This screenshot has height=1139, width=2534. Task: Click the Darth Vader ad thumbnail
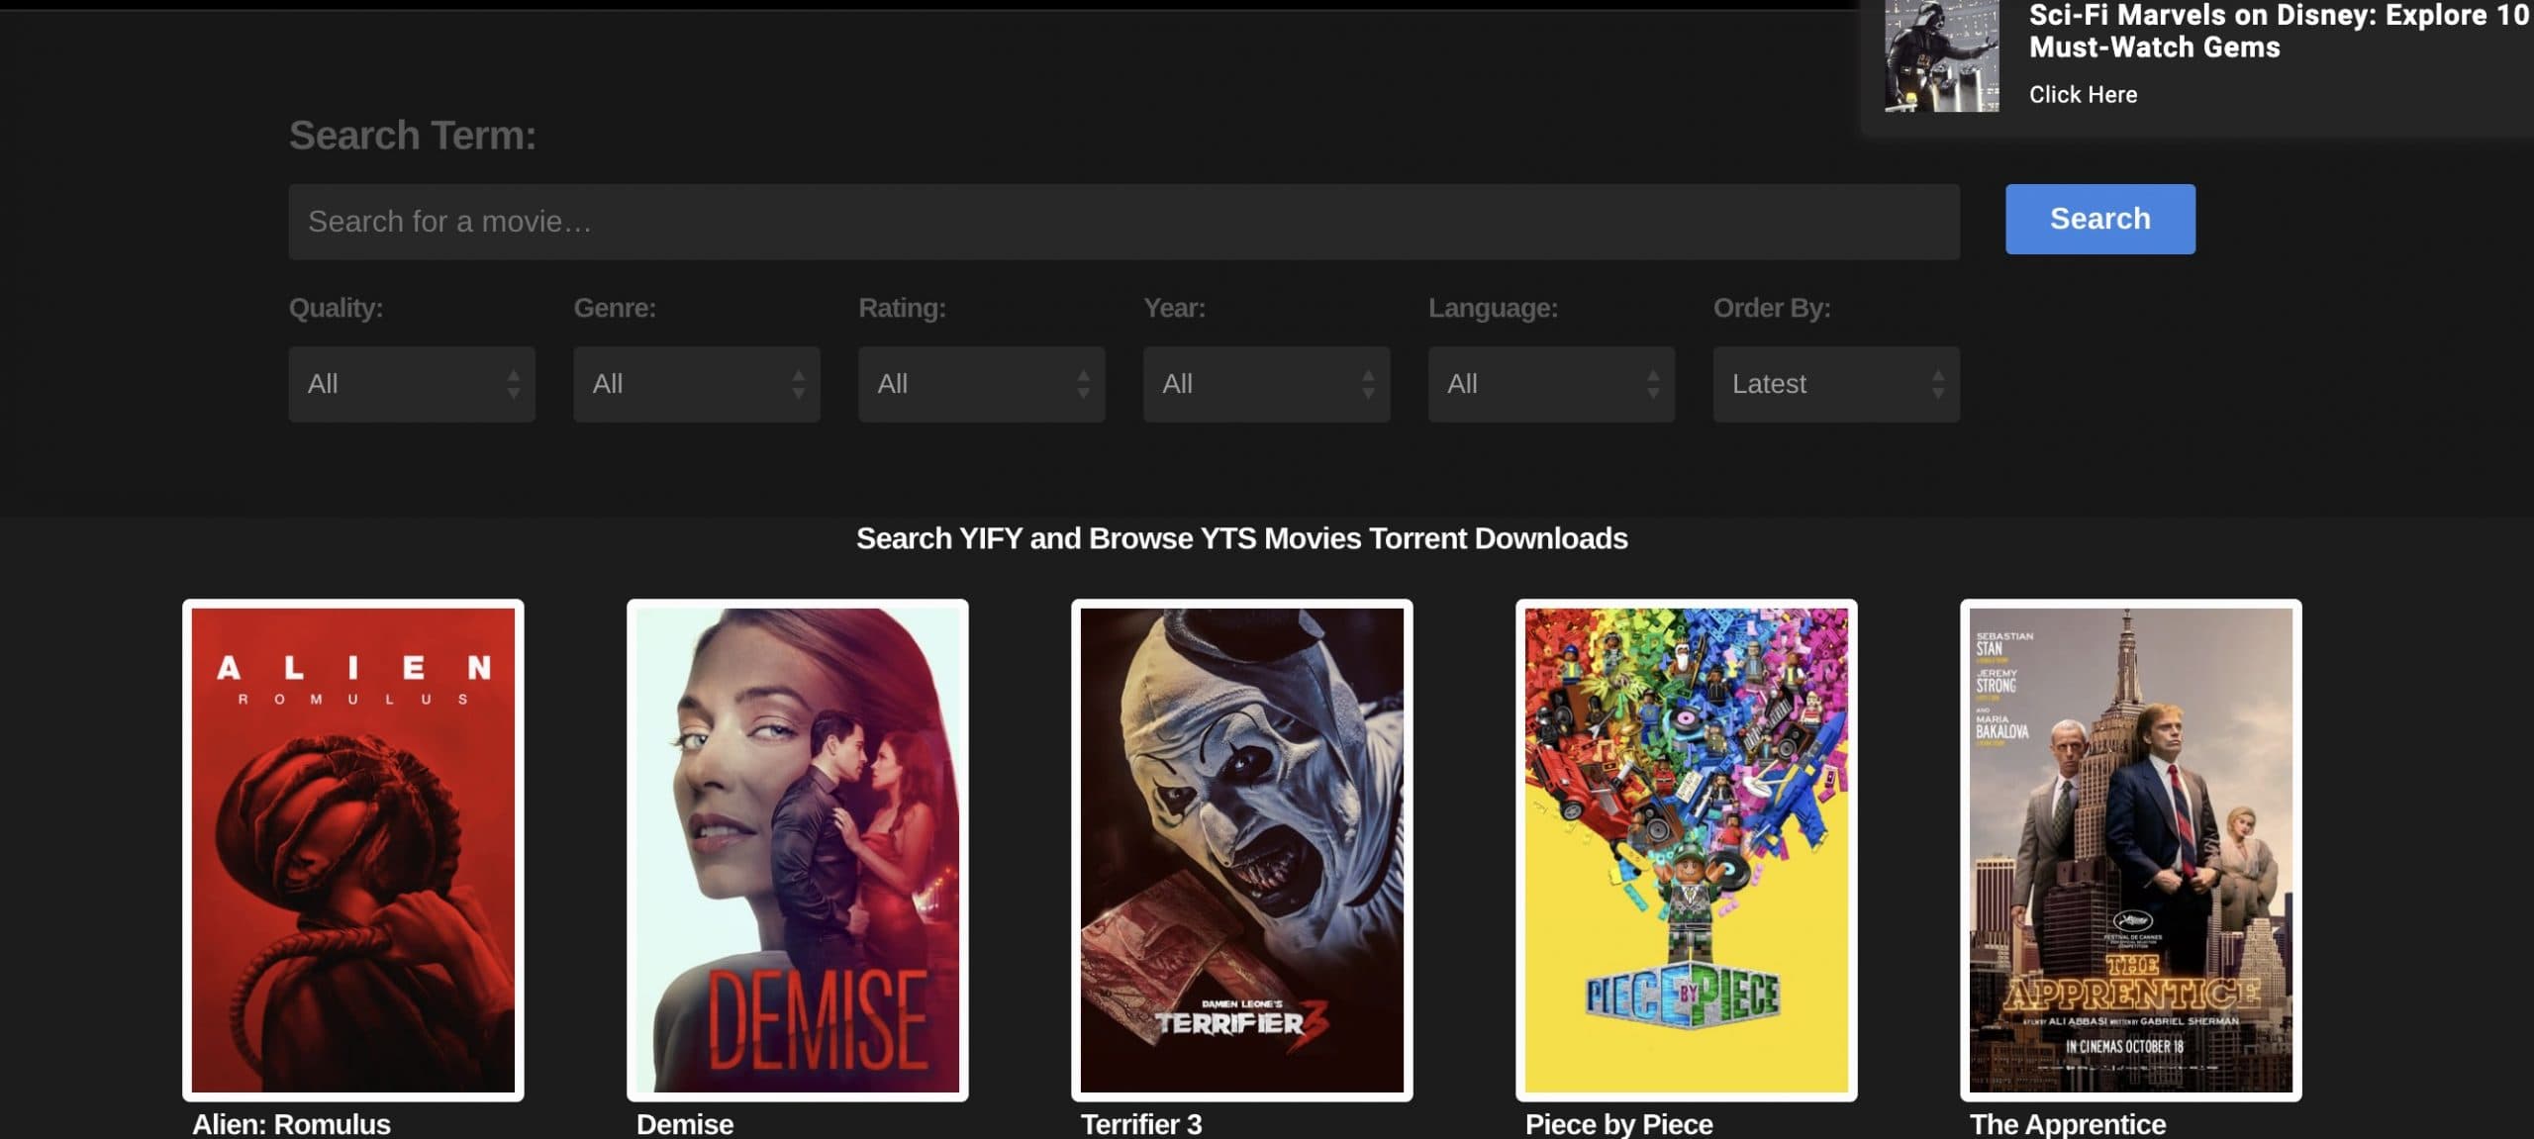pyautogui.click(x=1941, y=55)
